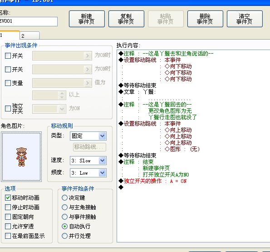This screenshot has width=270, height=252.
Task: Select the 自动执行 start condition
Action: coord(64,226)
